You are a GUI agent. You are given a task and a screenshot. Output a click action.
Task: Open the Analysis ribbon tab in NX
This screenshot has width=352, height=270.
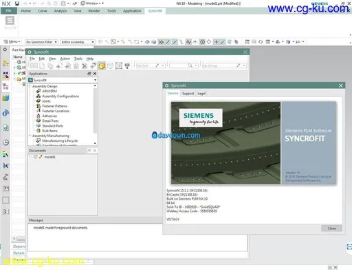tap(60, 11)
